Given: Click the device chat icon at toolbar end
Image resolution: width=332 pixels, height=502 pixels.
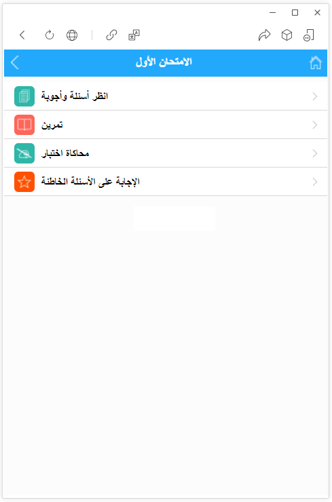Looking at the screenshot, I should click(x=309, y=35).
